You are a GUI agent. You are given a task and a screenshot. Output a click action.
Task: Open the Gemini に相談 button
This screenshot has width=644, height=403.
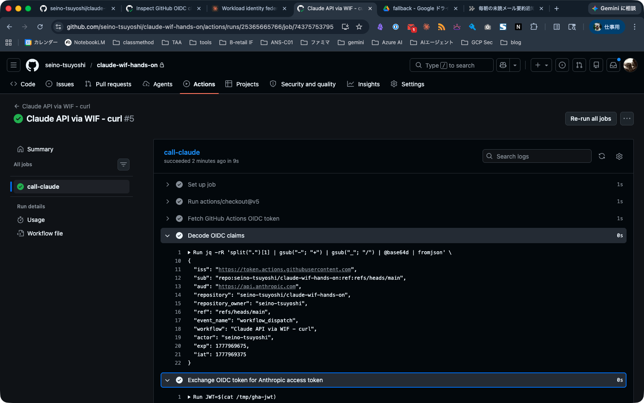614,9
